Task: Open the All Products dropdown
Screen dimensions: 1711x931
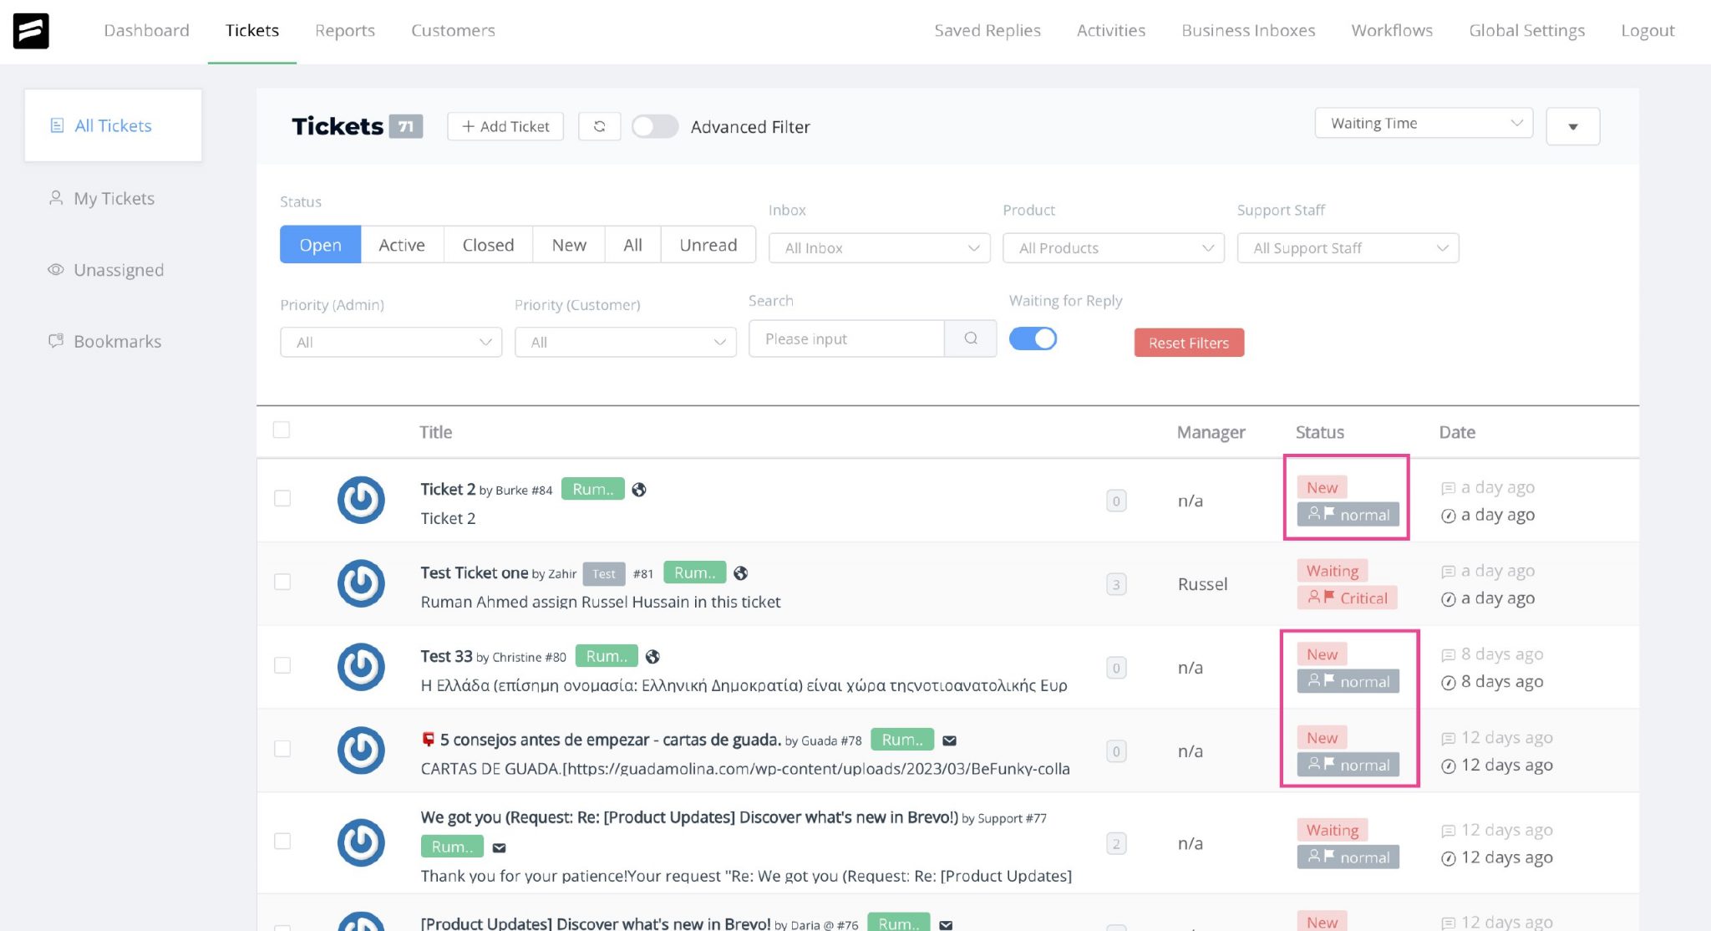Action: [1112, 247]
